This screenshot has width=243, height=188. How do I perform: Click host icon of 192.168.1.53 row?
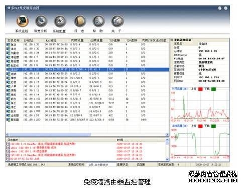pos(8,116)
